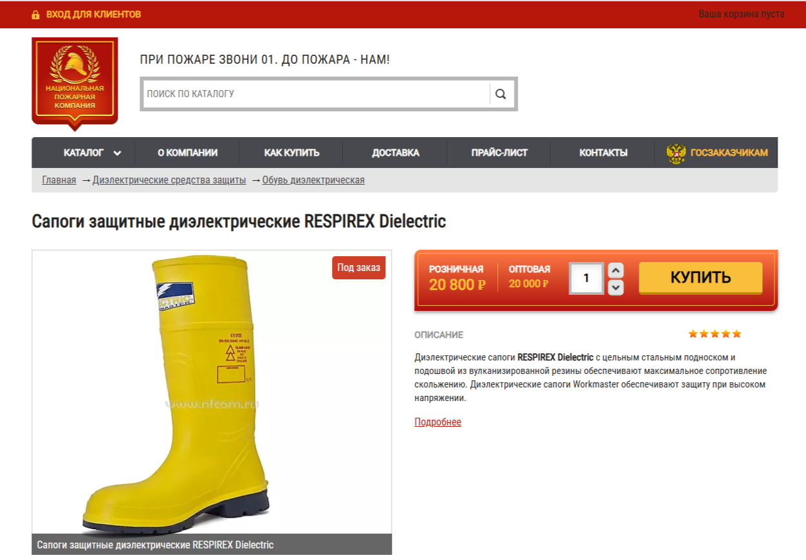Open Обувь диэлектрическая breadcrumb
This screenshot has height=560, width=806.
click(x=313, y=180)
